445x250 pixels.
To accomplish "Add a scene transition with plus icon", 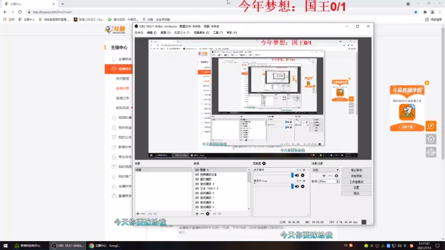I will click(324, 176).
